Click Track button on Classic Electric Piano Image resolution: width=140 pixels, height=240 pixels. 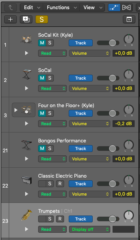click(80, 184)
